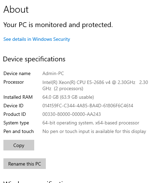Click the Pen and touch value text
Viewport: 157px width, 183px height.
click(x=94, y=131)
